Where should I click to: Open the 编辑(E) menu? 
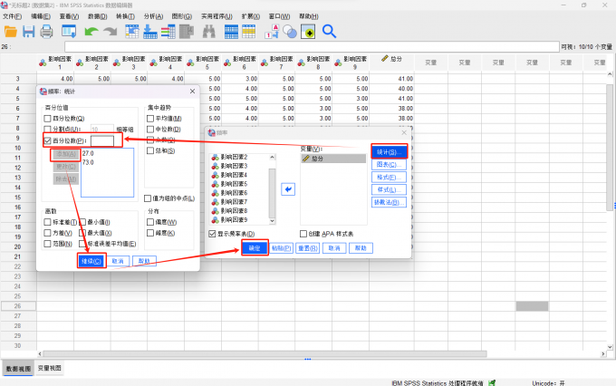[x=41, y=16]
